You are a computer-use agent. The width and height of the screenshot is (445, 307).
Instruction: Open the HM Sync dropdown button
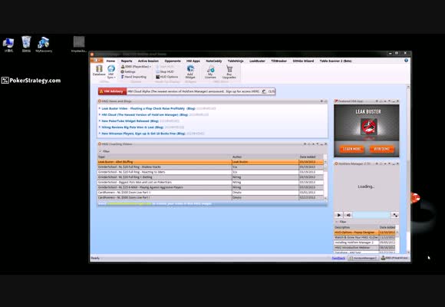(x=111, y=71)
